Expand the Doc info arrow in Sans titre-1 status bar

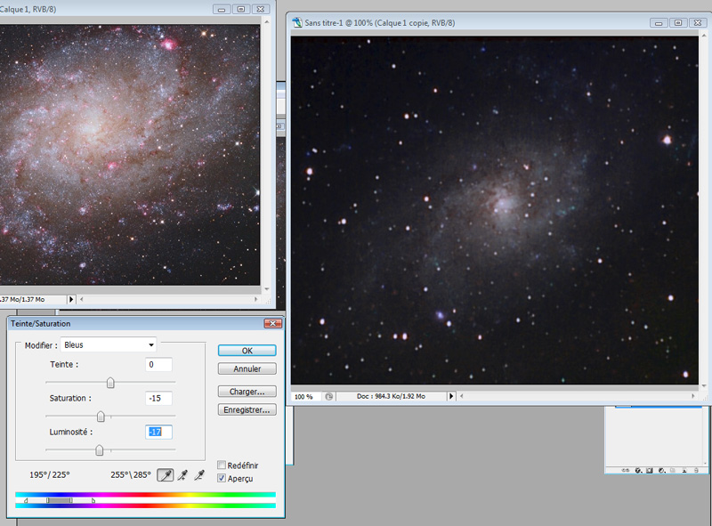click(451, 396)
